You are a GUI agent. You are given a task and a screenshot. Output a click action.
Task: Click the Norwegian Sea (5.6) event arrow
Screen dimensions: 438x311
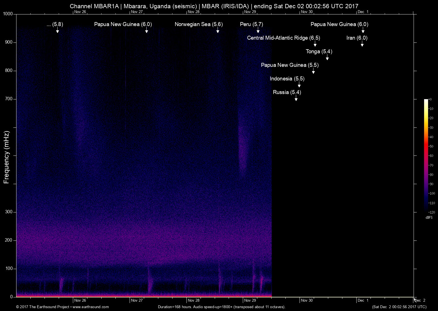(x=218, y=31)
